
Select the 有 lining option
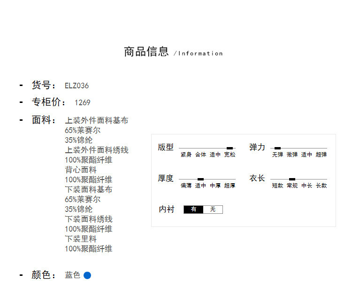coord(193,210)
